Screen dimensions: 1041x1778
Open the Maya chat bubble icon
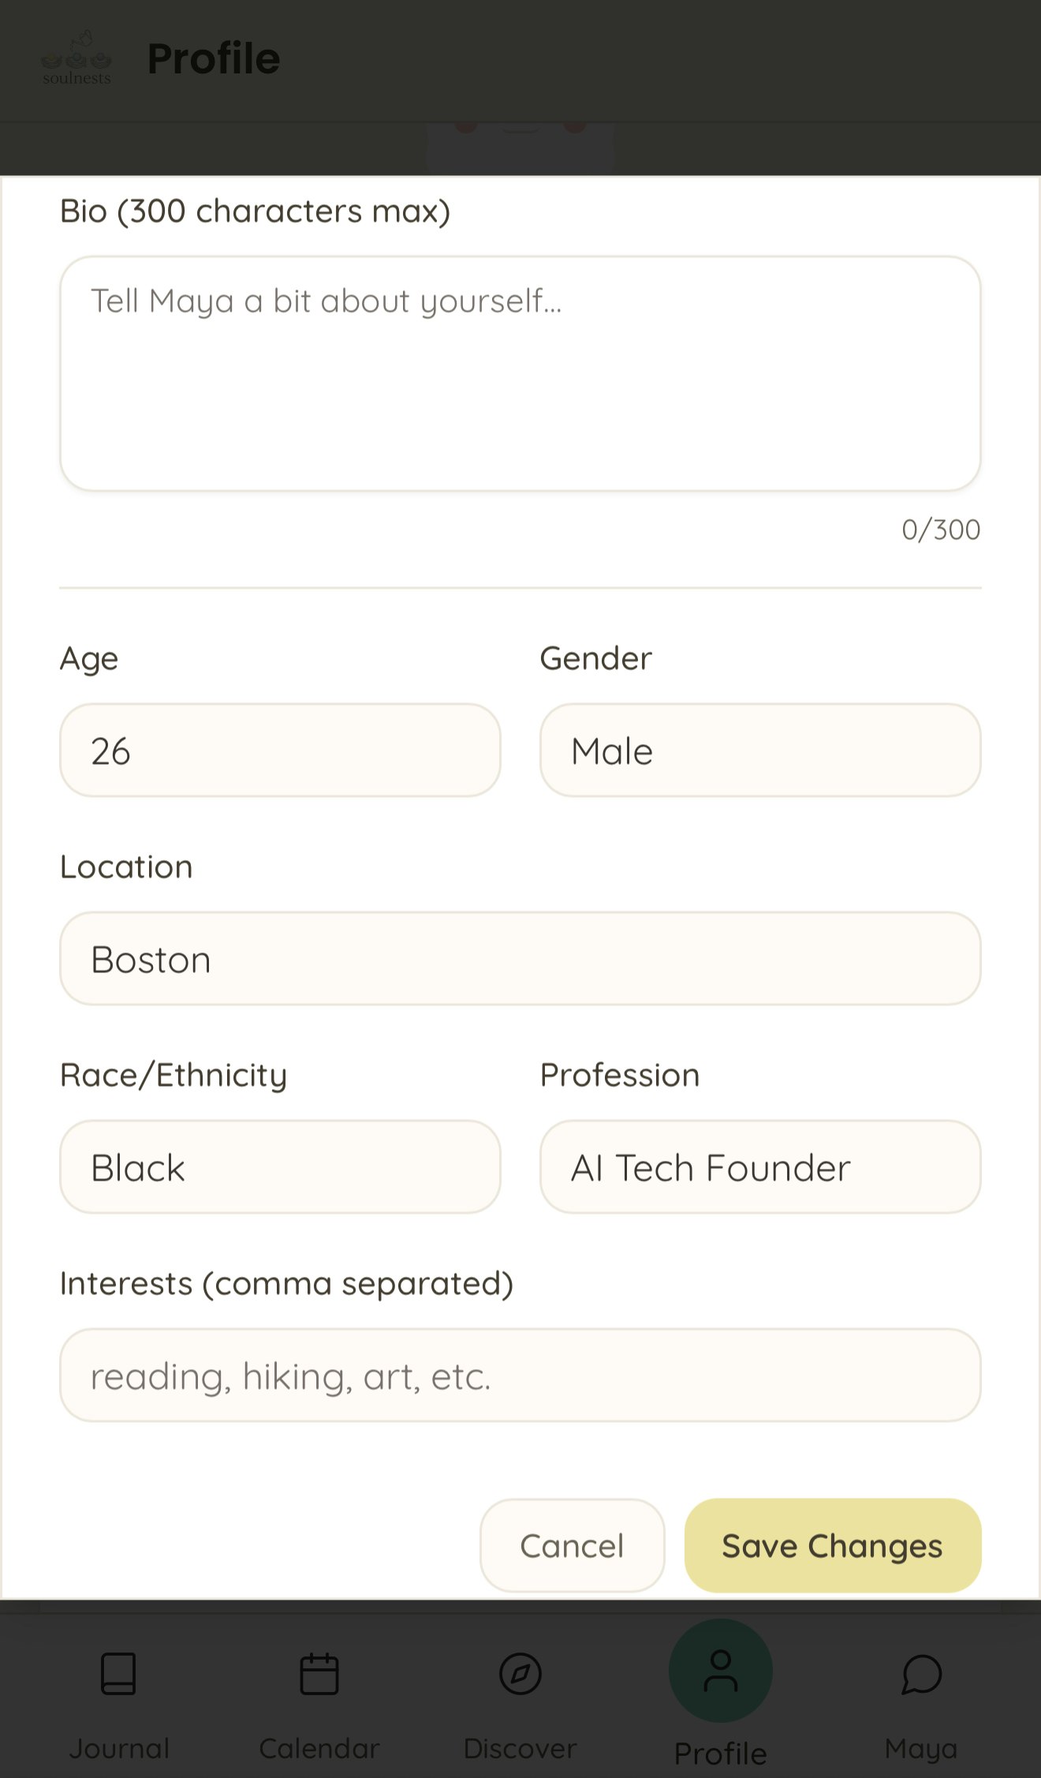(x=921, y=1674)
